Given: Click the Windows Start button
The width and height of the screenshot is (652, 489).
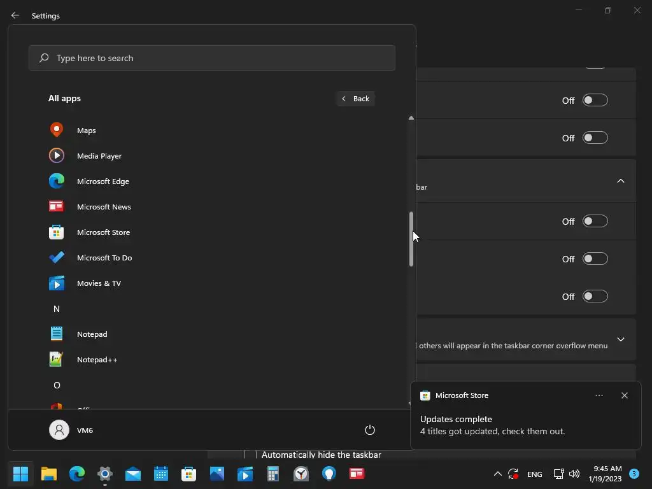Looking at the screenshot, I should (x=20, y=474).
